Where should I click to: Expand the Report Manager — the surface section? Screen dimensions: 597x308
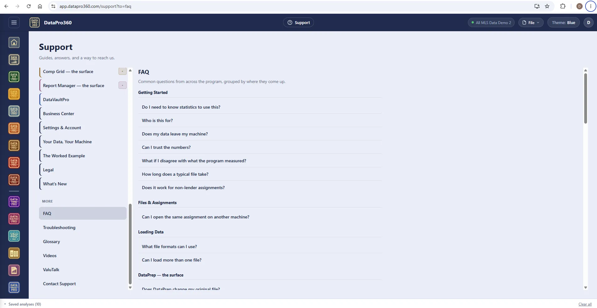point(123,85)
